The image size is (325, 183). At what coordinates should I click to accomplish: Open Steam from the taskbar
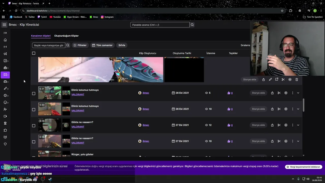50,179
